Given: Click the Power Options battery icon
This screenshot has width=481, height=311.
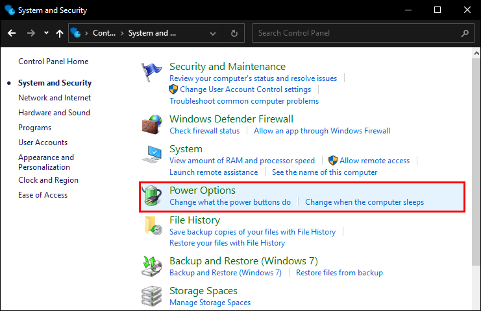Looking at the screenshot, I should coord(152,196).
